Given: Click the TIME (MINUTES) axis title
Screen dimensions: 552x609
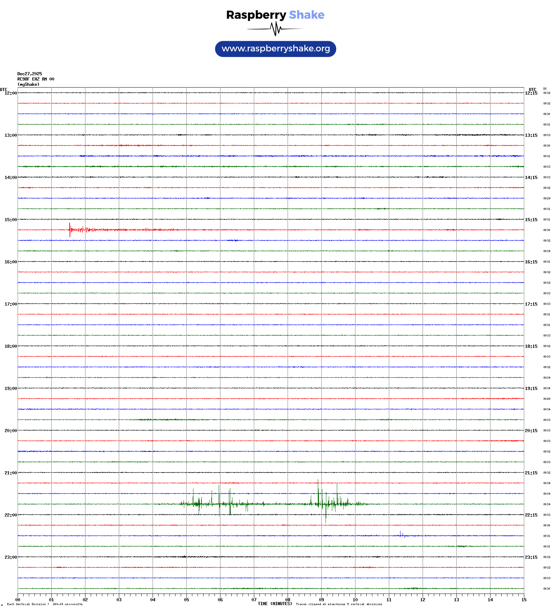Looking at the screenshot, I should [275, 604].
